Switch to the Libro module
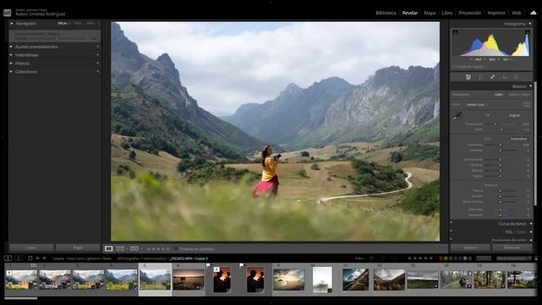The width and height of the screenshot is (542, 305). coord(447,13)
